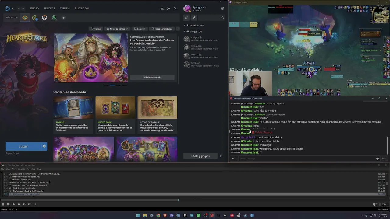Click the Más información button
The width and height of the screenshot is (390, 219).
pyautogui.click(x=152, y=78)
